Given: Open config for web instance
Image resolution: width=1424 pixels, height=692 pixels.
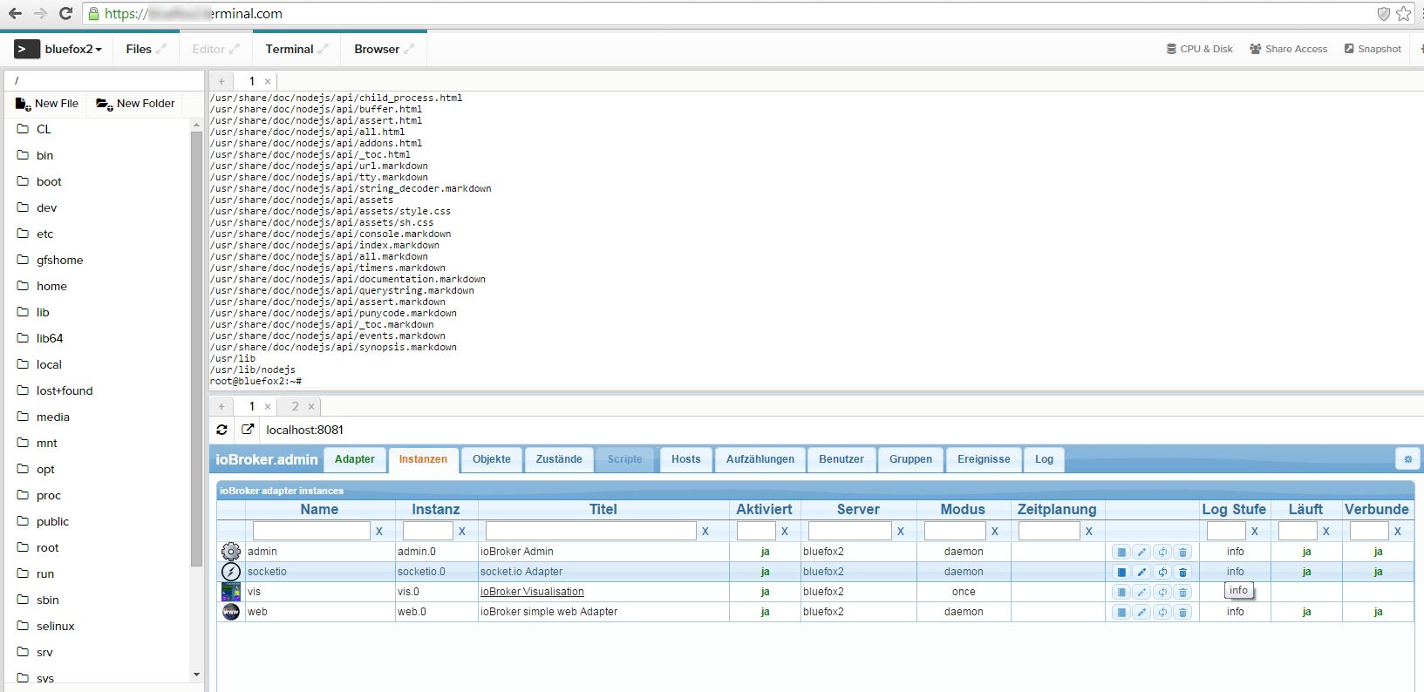Looking at the screenshot, I should click(x=1121, y=612).
